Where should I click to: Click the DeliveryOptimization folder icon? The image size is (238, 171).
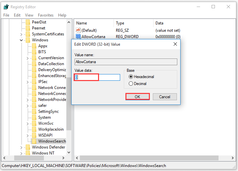coord(34,70)
